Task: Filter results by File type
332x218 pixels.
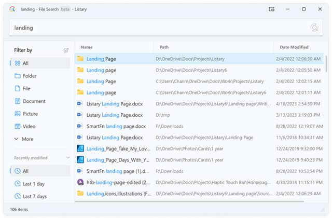Action: tap(26, 89)
